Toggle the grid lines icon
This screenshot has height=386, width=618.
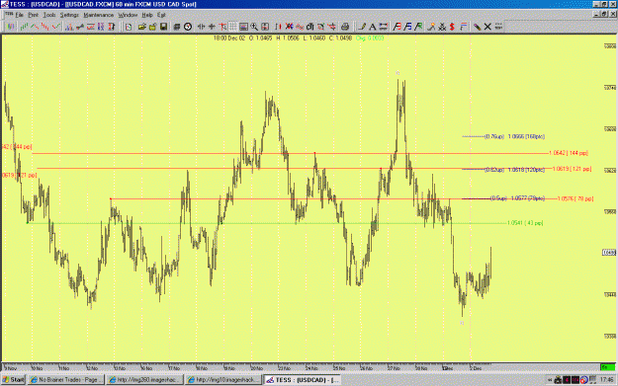(x=233, y=27)
